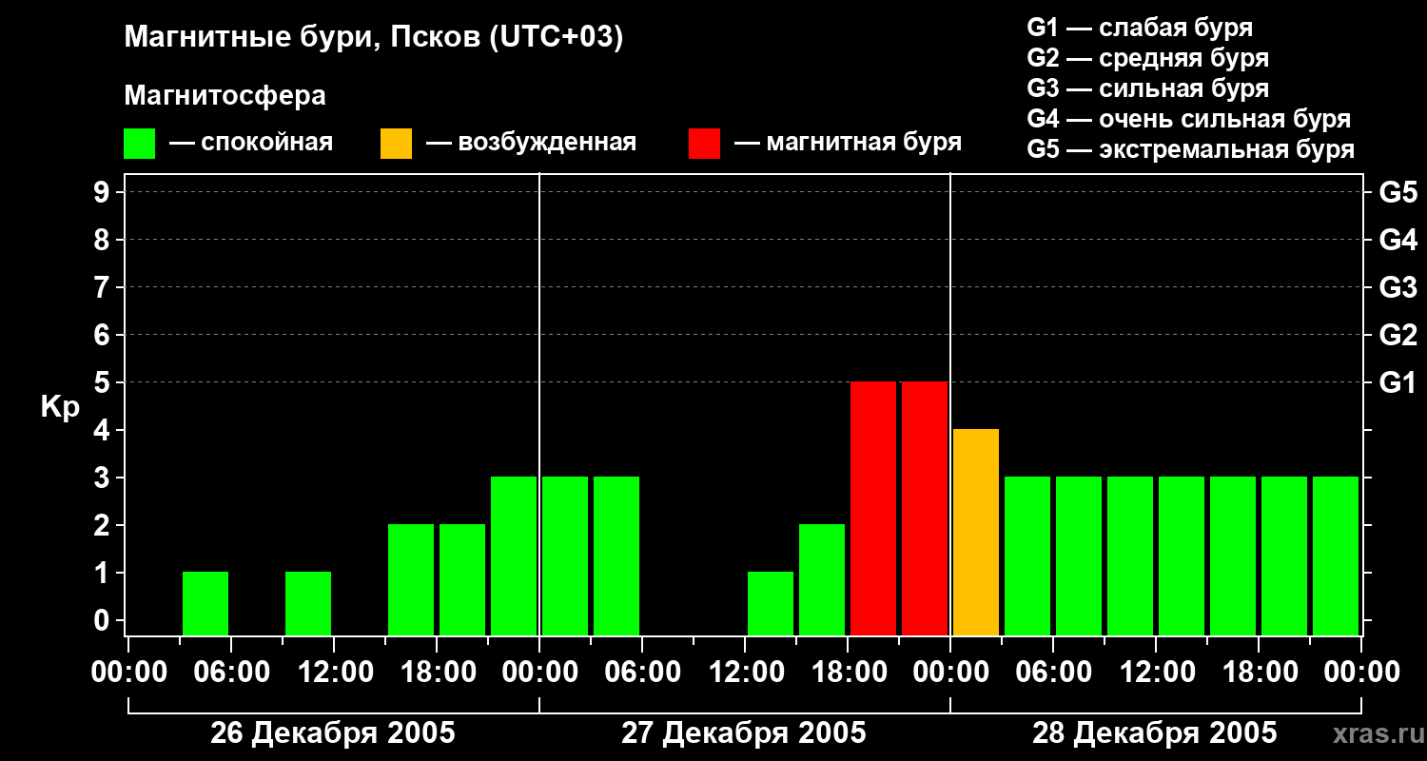Click the green bar for 03:00–06:00 on 28 December
1427x761 pixels.
1027,556
